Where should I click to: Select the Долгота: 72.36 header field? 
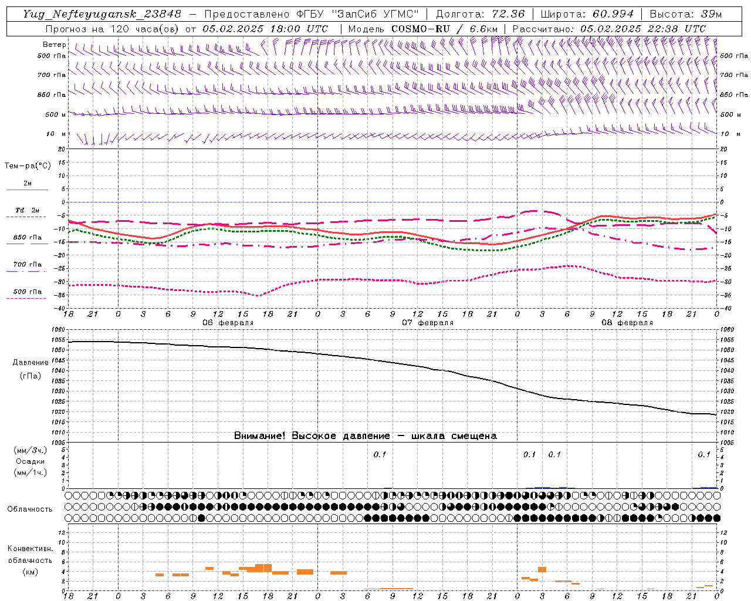point(480,14)
